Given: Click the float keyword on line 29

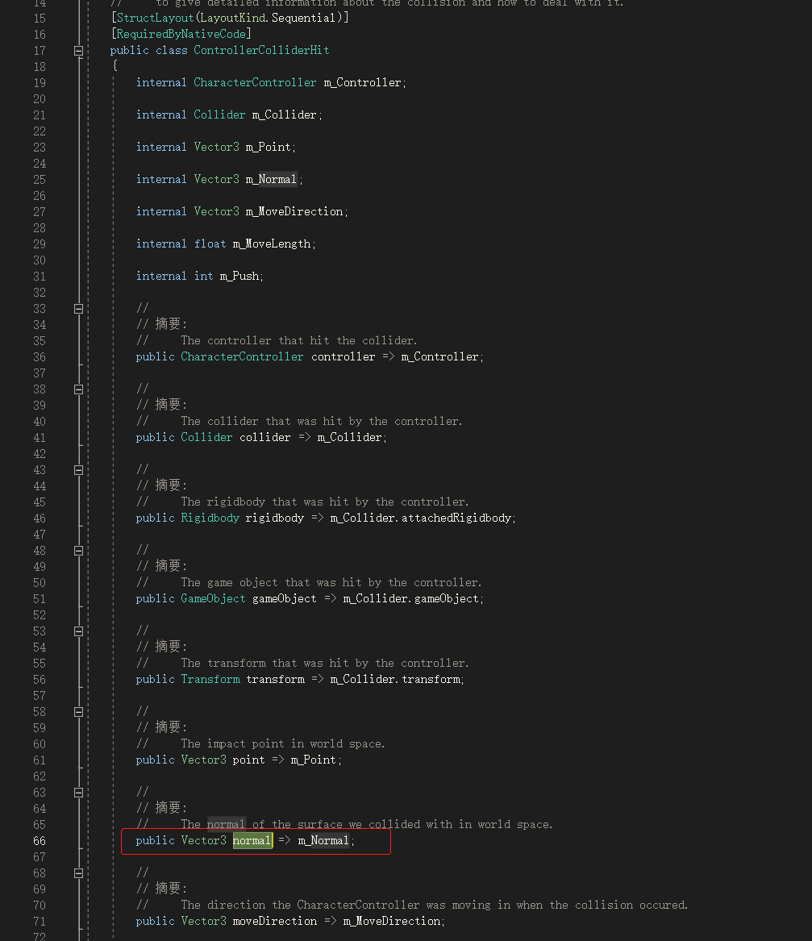Looking at the screenshot, I should pos(210,244).
